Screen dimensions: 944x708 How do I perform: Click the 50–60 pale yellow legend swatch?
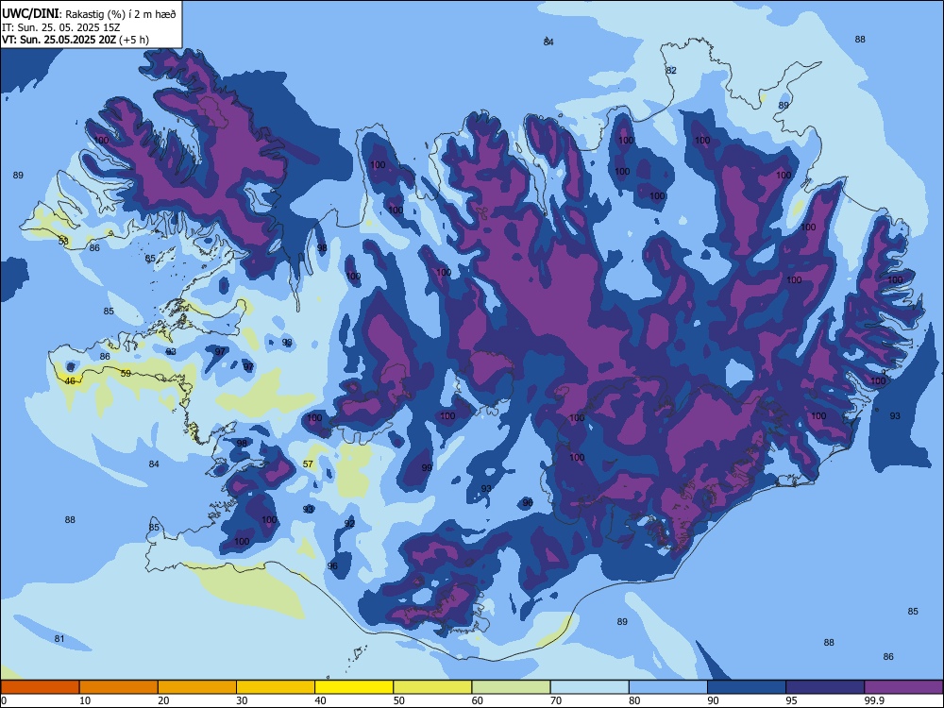(x=432, y=687)
